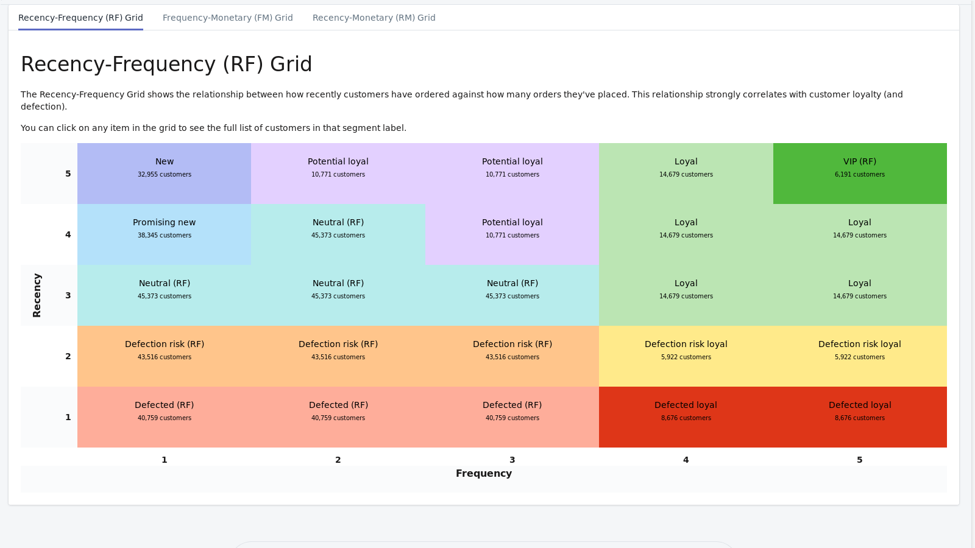Select Loyal cell at recency 3, frequency 5
Screen dimensions: 975x548
point(860,295)
